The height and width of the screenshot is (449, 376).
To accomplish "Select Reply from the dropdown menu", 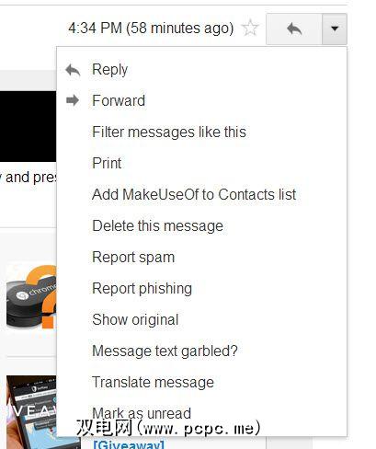I will coord(110,70).
